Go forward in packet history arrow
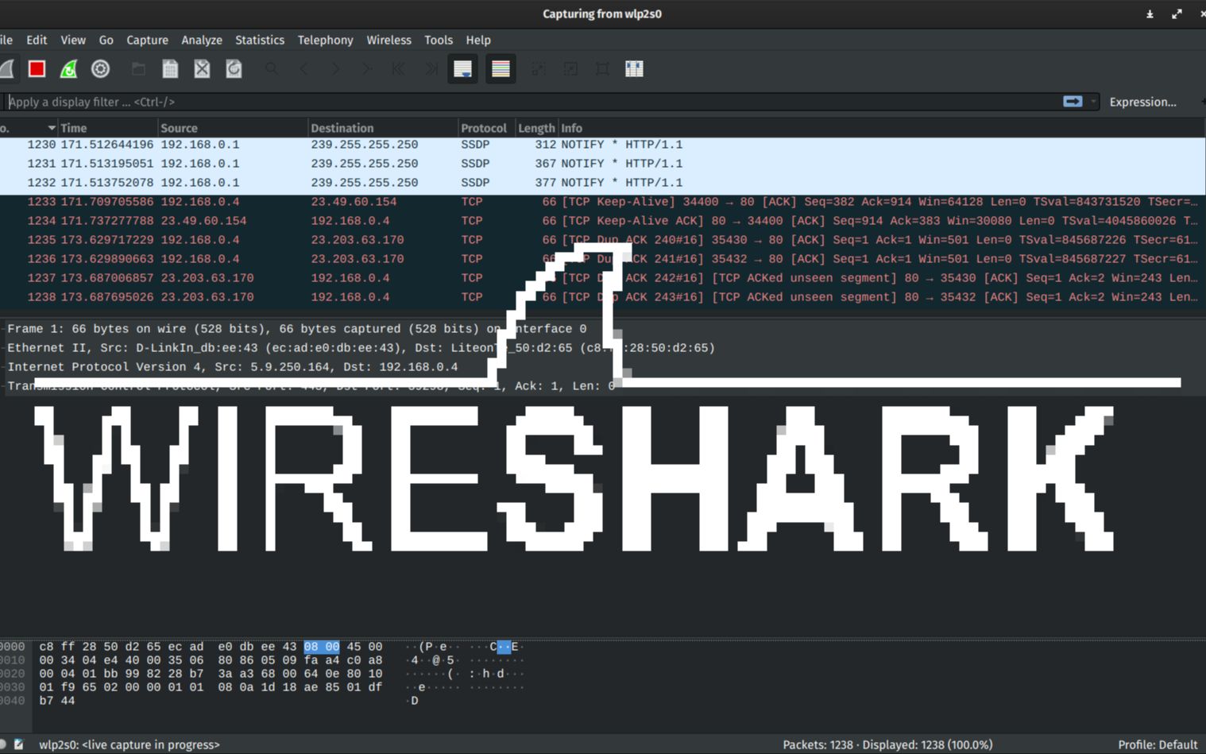Screen dimensions: 1206x754 click(335, 69)
